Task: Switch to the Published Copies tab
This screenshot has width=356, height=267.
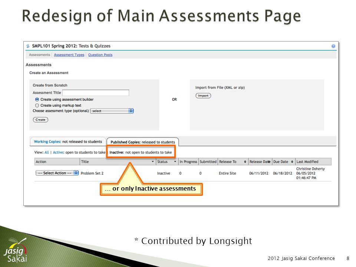Action: tap(142, 142)
